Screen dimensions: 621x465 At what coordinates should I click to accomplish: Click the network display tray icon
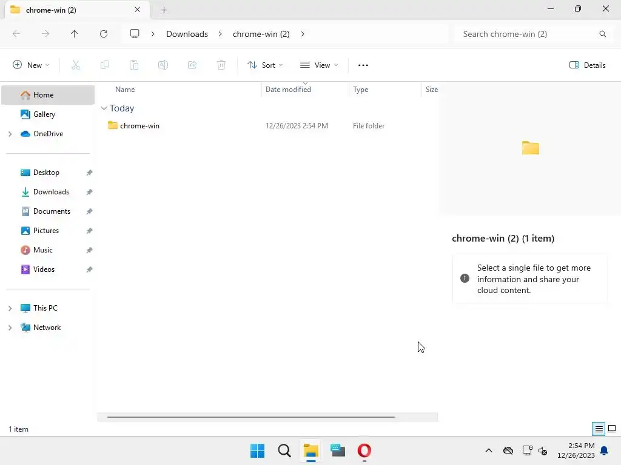tap(527, 450)
